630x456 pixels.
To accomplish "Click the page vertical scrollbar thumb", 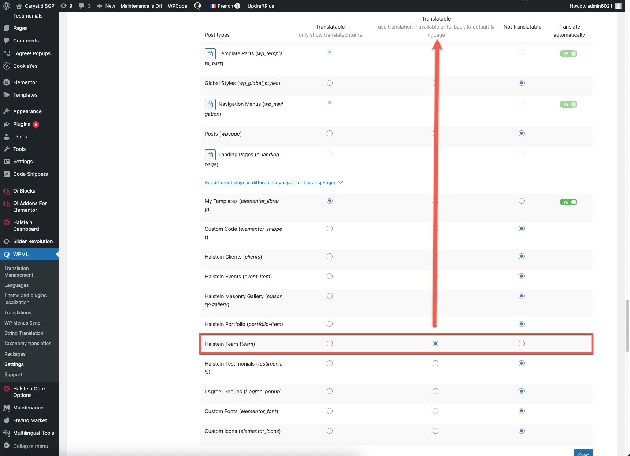I will pyautogui.click(x=627, y=326).
